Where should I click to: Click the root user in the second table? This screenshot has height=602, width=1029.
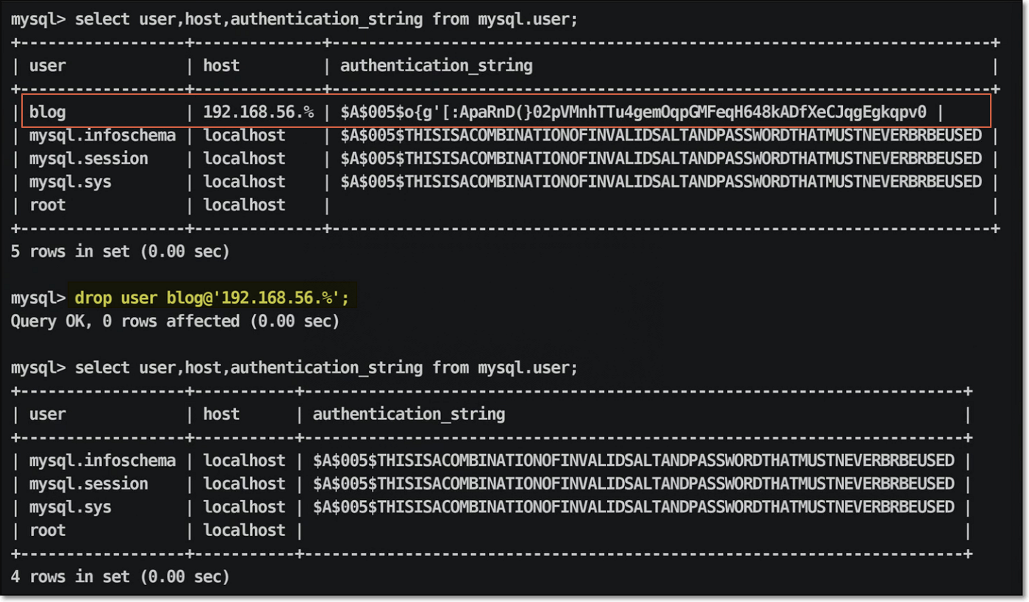click(x=48, y=530)
